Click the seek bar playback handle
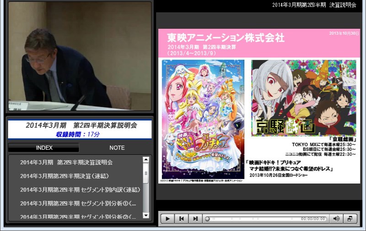This screenshot has height=231, width=366. coord(207,219)
